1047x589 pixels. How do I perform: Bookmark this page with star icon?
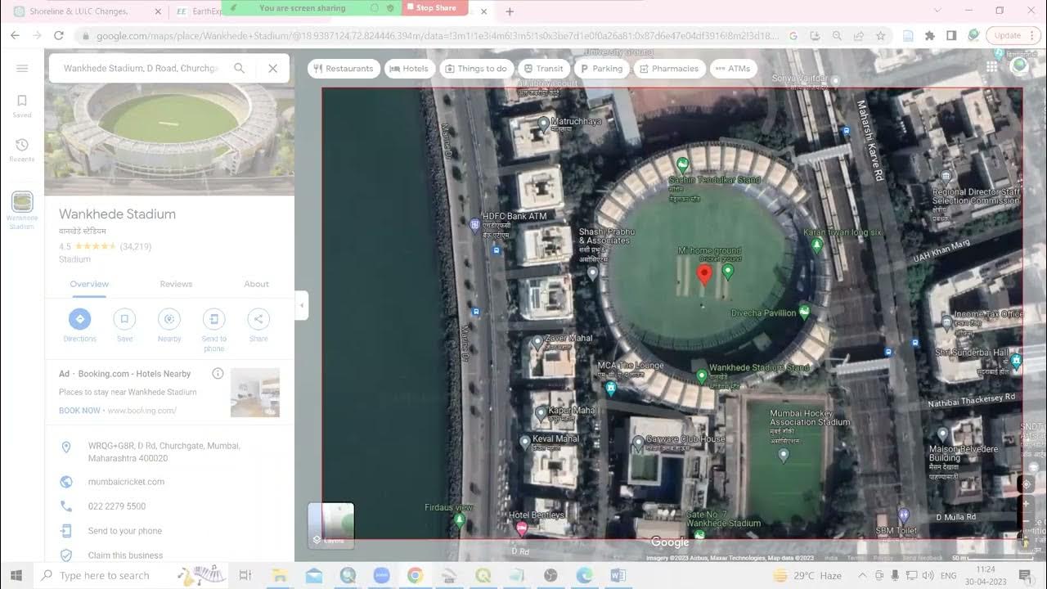(881, 36)
